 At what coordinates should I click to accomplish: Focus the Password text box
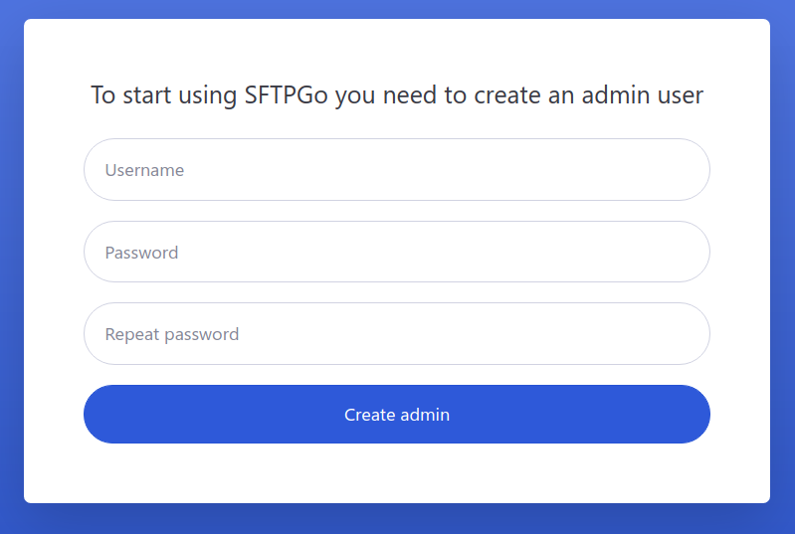pos(396,253)
